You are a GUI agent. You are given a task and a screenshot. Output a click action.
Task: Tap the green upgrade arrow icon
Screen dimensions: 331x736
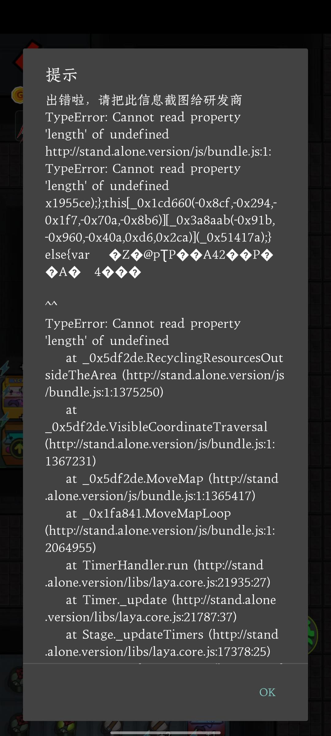[x=17, y=449]
